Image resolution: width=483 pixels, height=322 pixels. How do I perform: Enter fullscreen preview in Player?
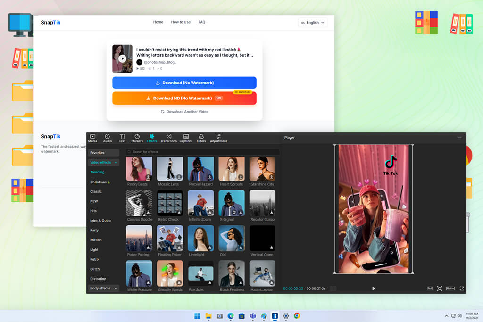tap(462, 289)
